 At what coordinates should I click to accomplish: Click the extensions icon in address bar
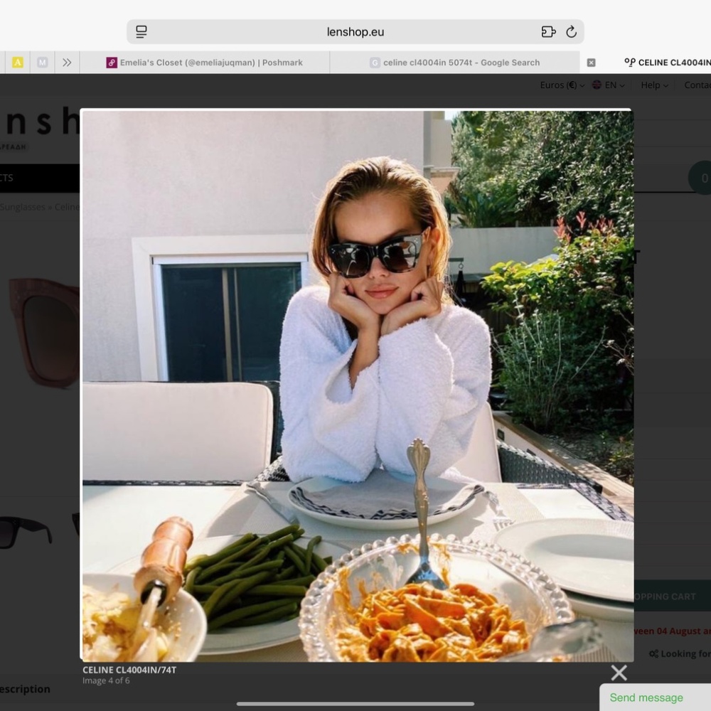tap(548, 32)
